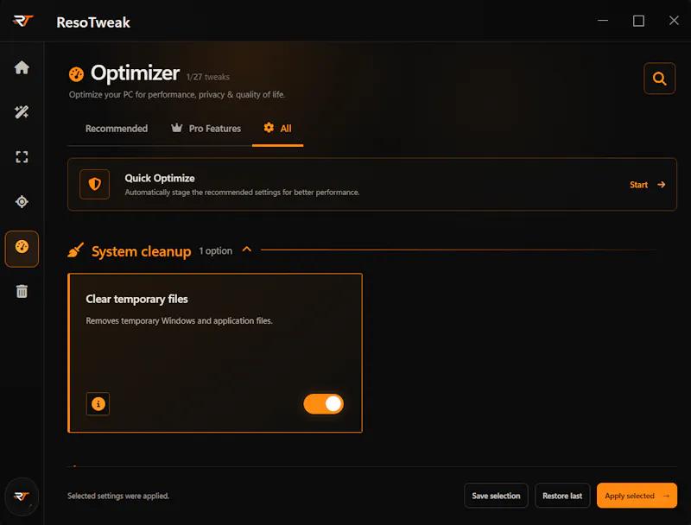This screenshot has width=691, height=525.
Task: Switch to the Pro Features tab
Action: point(206,129)
